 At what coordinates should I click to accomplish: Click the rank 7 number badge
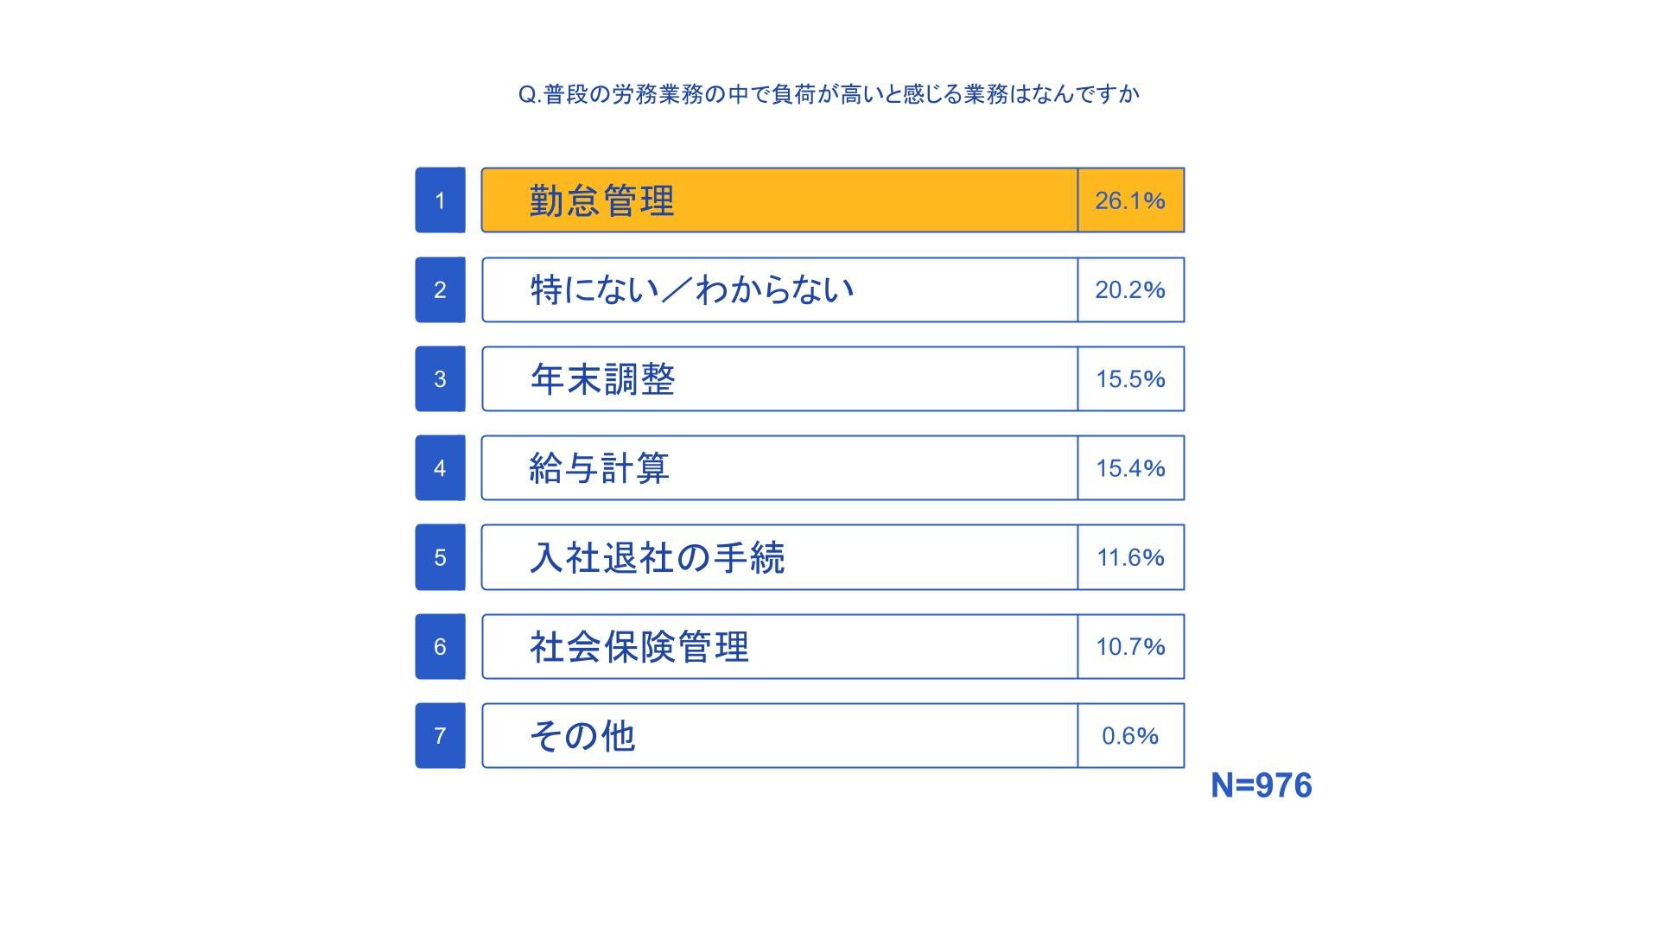pos(440,736)
